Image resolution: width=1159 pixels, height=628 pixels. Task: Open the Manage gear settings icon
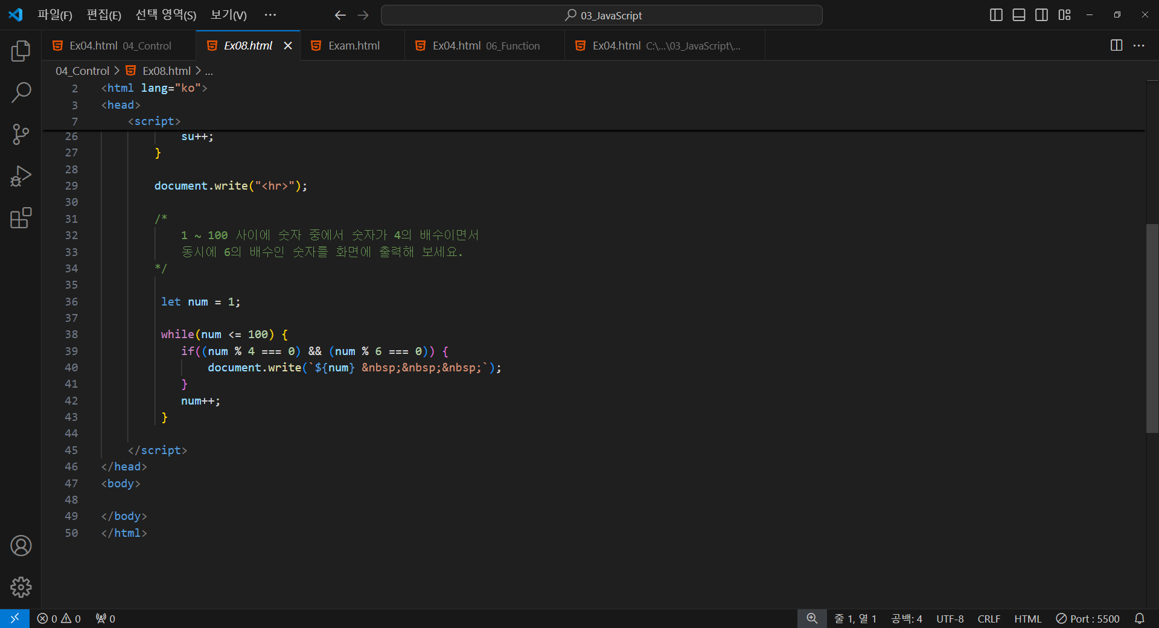coord(21,587)
